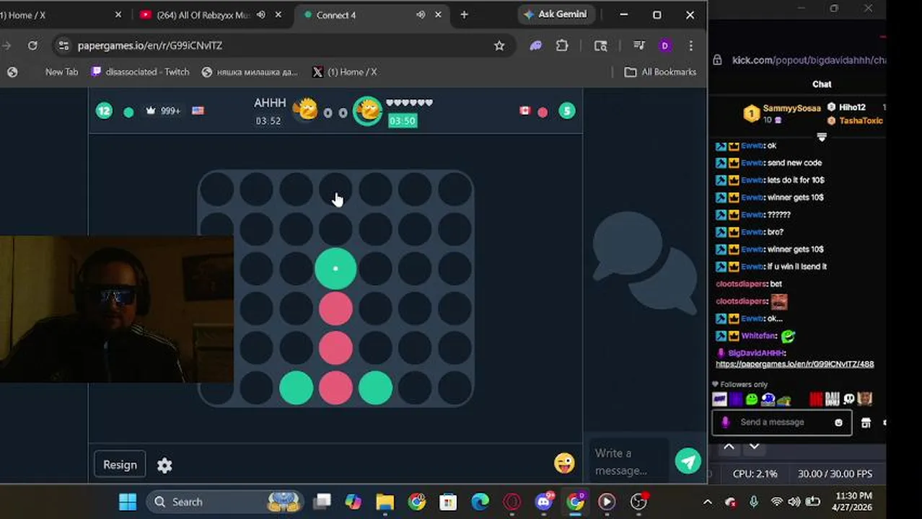The image size is (922, 519).
Task: Open a new browser tab
Action: (x=464, y=14)
